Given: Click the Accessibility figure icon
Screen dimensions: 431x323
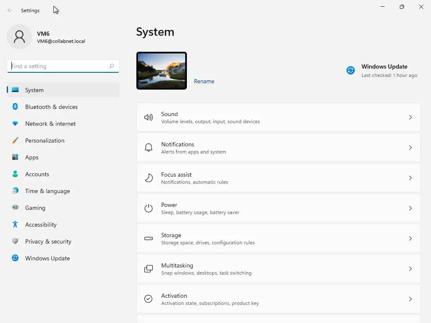Looking at the screenshot, I should tap(15, 225).
